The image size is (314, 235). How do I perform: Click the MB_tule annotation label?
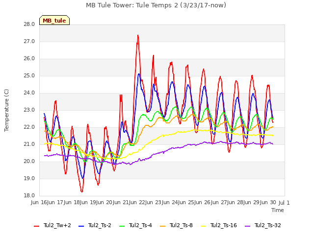pos(54,21)
